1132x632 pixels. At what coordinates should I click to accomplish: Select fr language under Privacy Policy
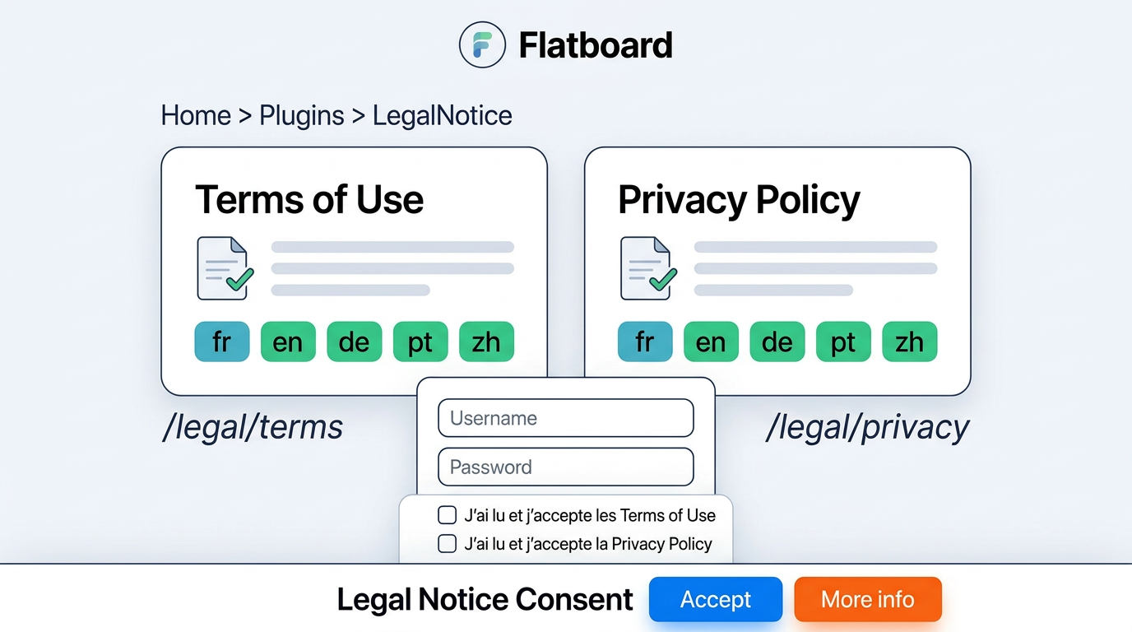coord(645,342)
